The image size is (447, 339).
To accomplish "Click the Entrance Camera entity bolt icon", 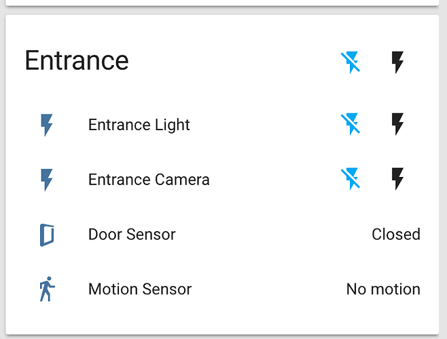I will click(x=47, y=180).
